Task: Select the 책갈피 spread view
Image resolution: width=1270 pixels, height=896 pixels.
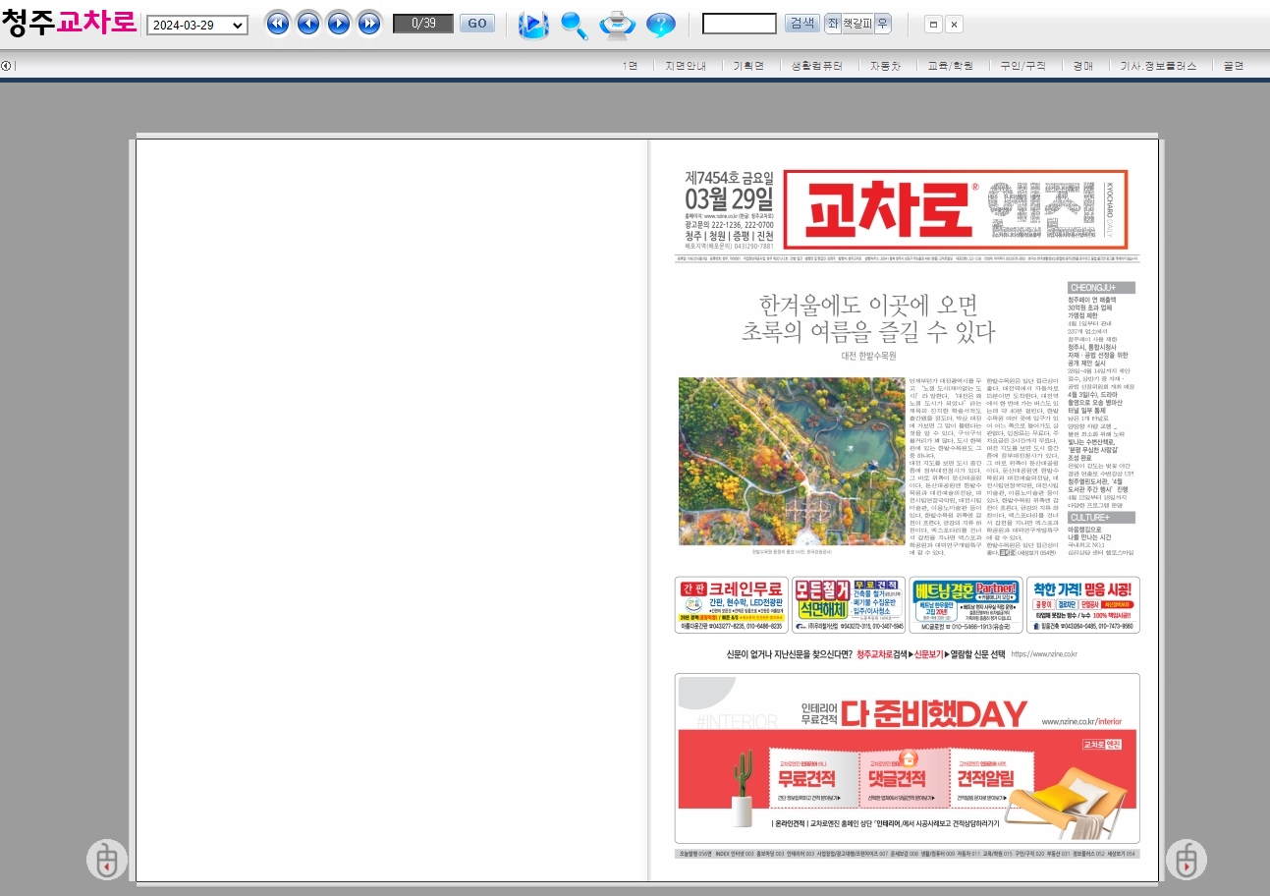Action: point(857,24)
